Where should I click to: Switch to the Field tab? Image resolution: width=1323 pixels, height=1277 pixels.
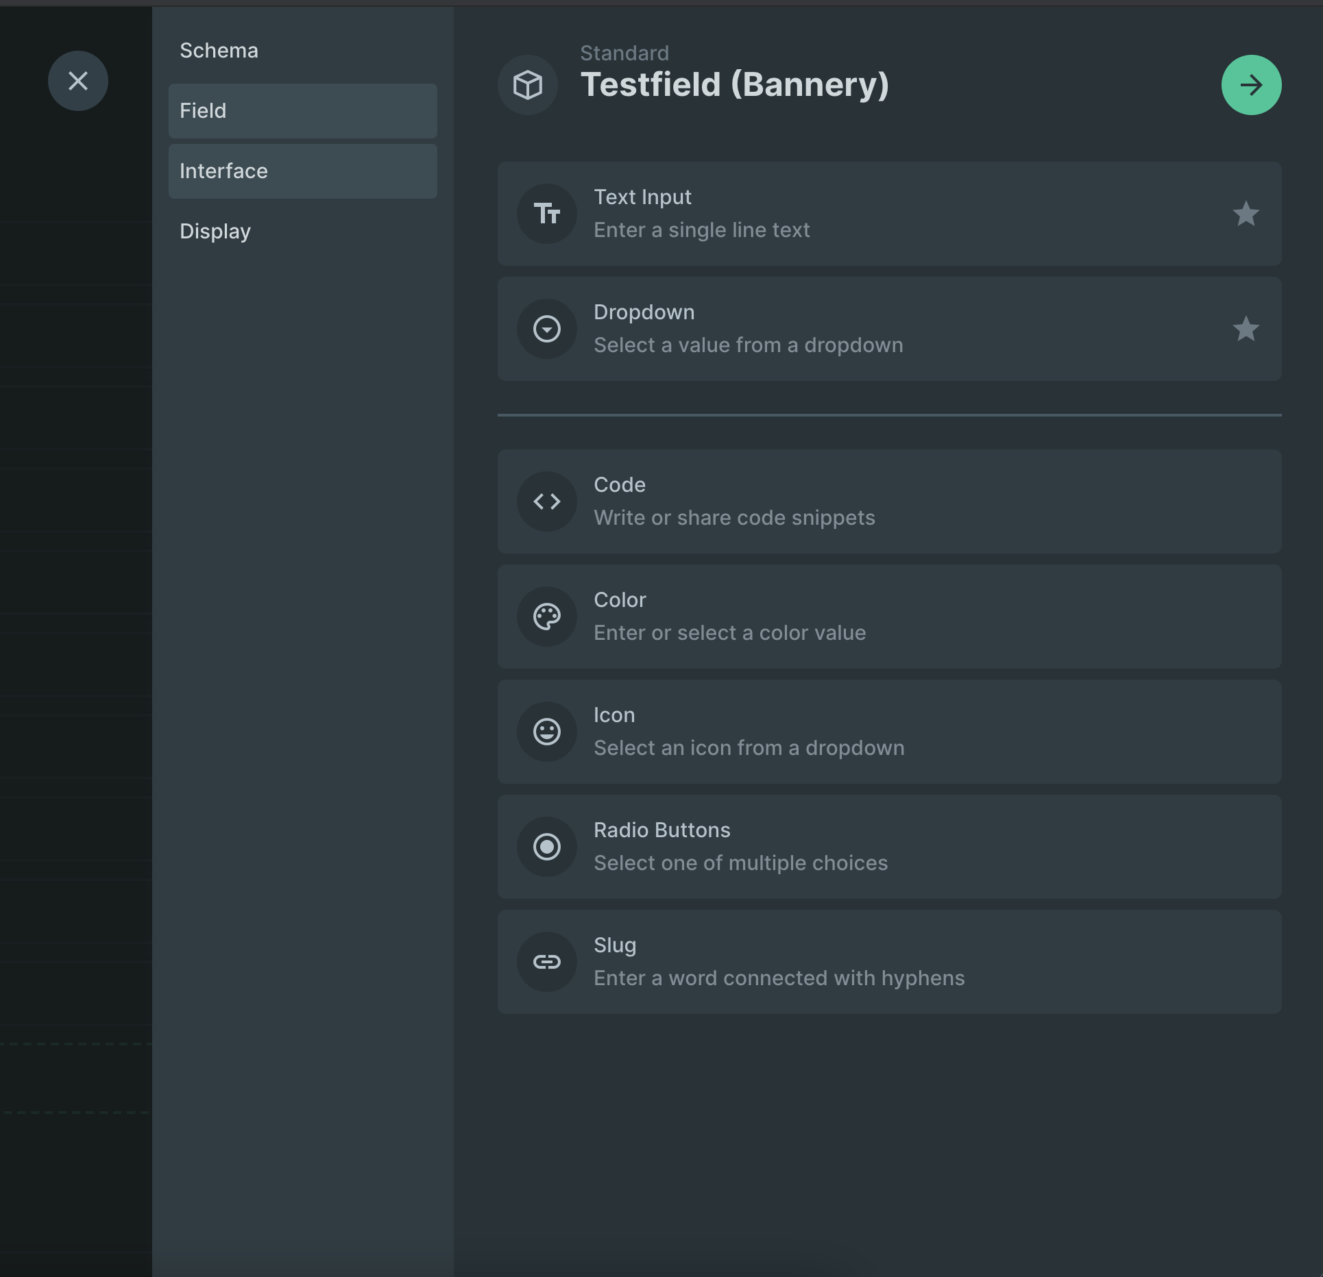pos(302,110)
